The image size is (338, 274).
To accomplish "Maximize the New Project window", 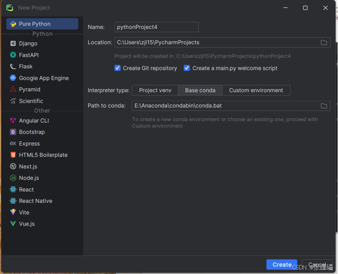I will (x=305, y=8).
